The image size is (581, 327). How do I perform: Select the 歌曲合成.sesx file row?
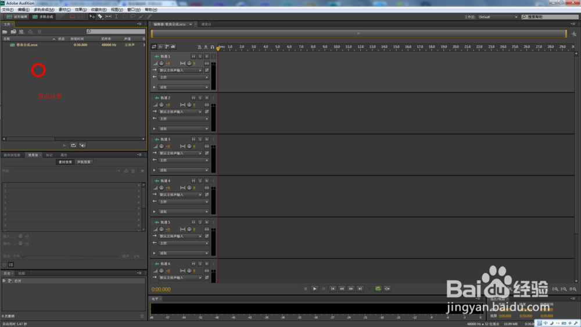[74, 45]
